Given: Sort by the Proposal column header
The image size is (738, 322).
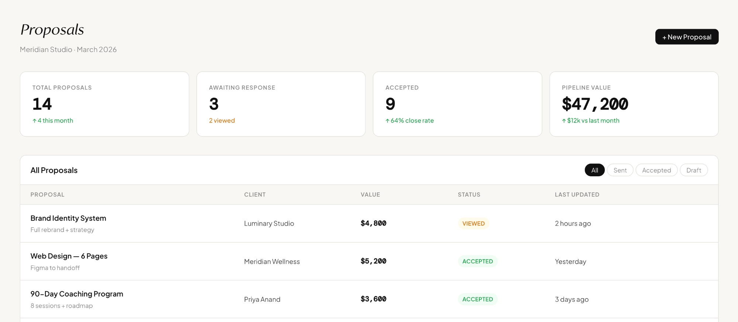Looking at the screenshot, I should [x=47, y=194].
